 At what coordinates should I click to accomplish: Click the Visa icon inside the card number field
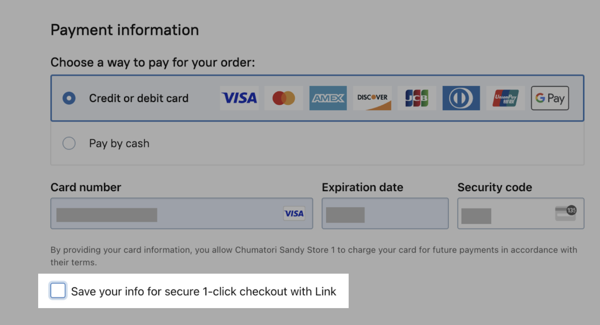pos(294,214)
